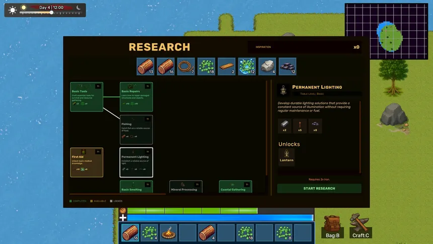
Task: Click the blue health bar
Action: [220, 218]
